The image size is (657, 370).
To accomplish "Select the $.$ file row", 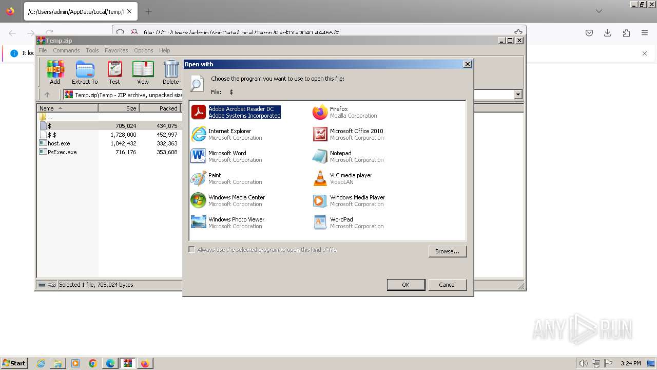I will pyautogui.click(x=109, y=135).
